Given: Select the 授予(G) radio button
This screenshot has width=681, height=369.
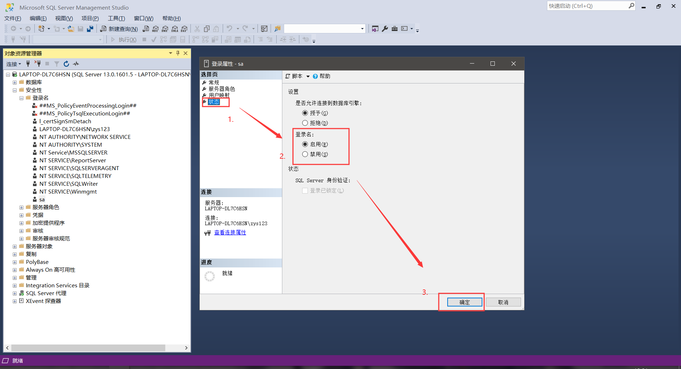Looking at the screenshot, I should [x=305, y=113].
